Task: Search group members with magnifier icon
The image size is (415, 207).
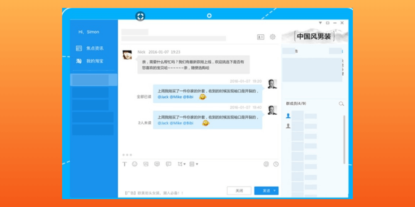Action: pos(342,104)
